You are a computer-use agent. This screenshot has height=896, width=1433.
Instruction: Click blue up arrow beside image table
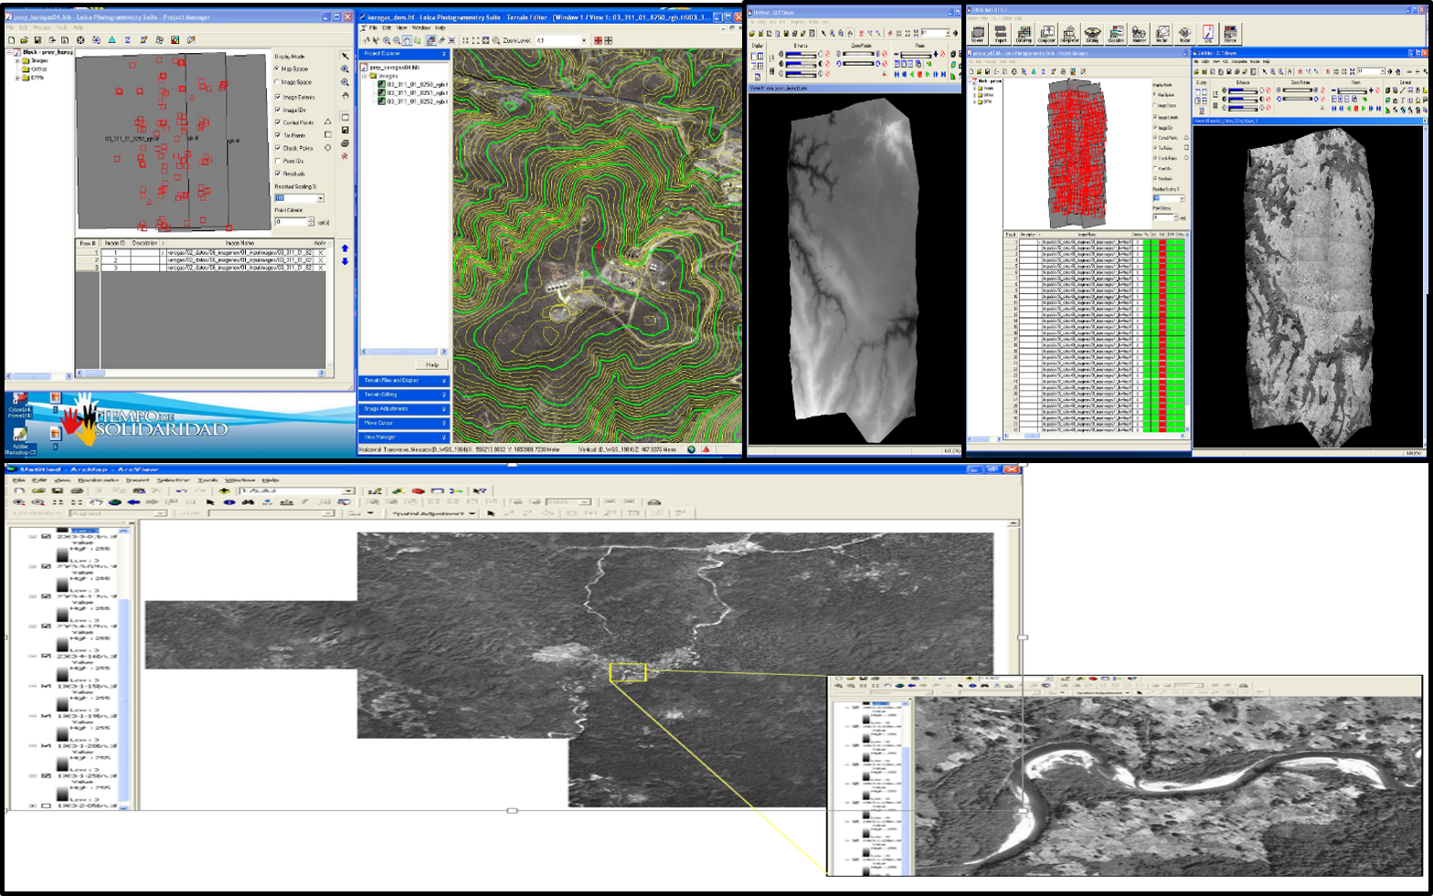click(x=345, y=248)
